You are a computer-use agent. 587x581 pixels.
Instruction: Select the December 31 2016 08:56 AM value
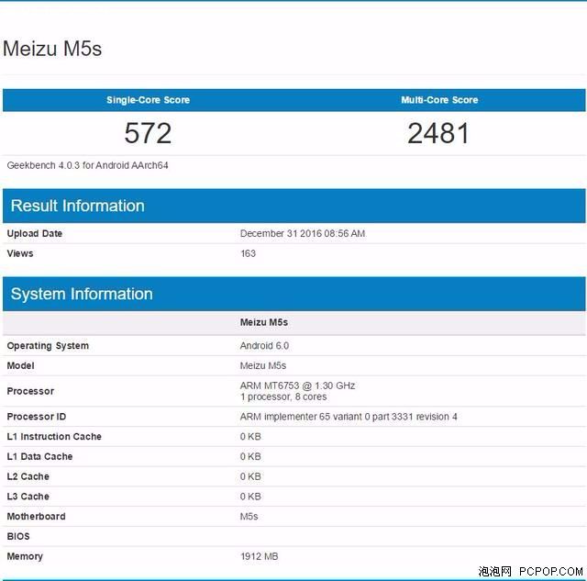[303, 233]
